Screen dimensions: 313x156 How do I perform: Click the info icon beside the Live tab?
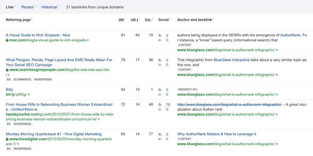click(x=15, y=6)
